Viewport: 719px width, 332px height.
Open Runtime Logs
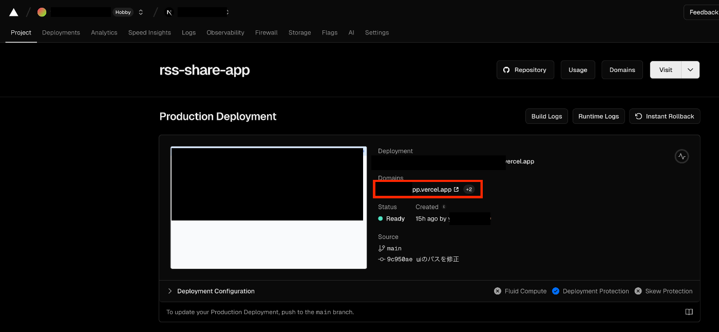(598, 116)
